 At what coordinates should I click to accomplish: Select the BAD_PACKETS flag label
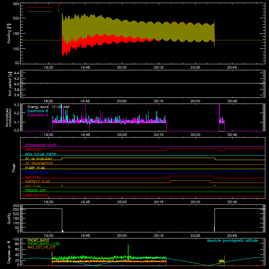pos(37,195)
